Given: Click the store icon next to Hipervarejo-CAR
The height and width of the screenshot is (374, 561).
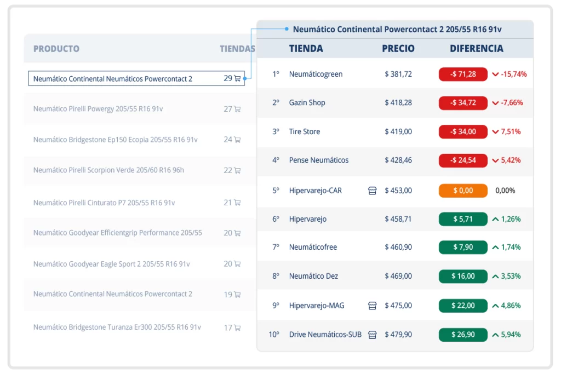Looking at the screenshot, I should pos(372,191).
